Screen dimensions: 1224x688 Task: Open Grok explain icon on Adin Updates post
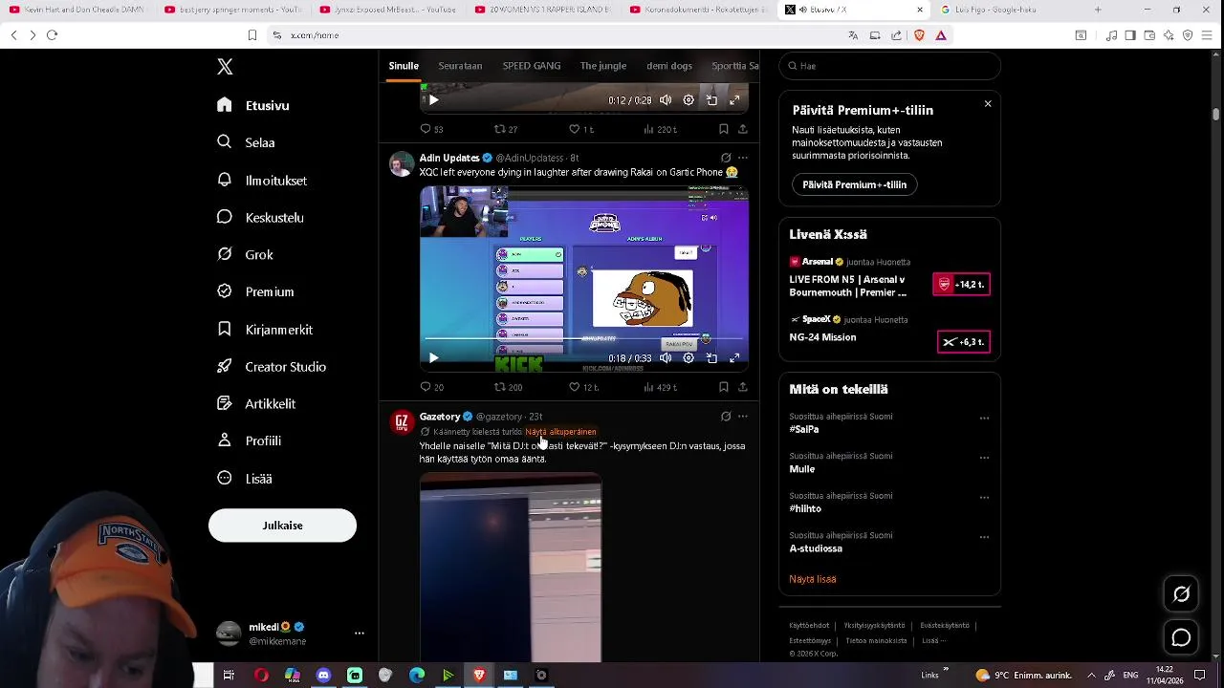pyautogui.click(x=726, y=158)
